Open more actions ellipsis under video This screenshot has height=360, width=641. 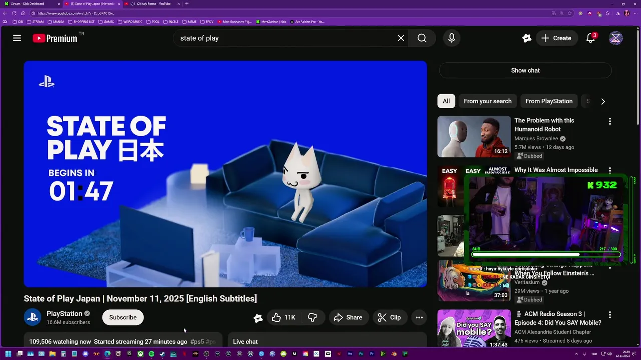(x=419, y=317)
